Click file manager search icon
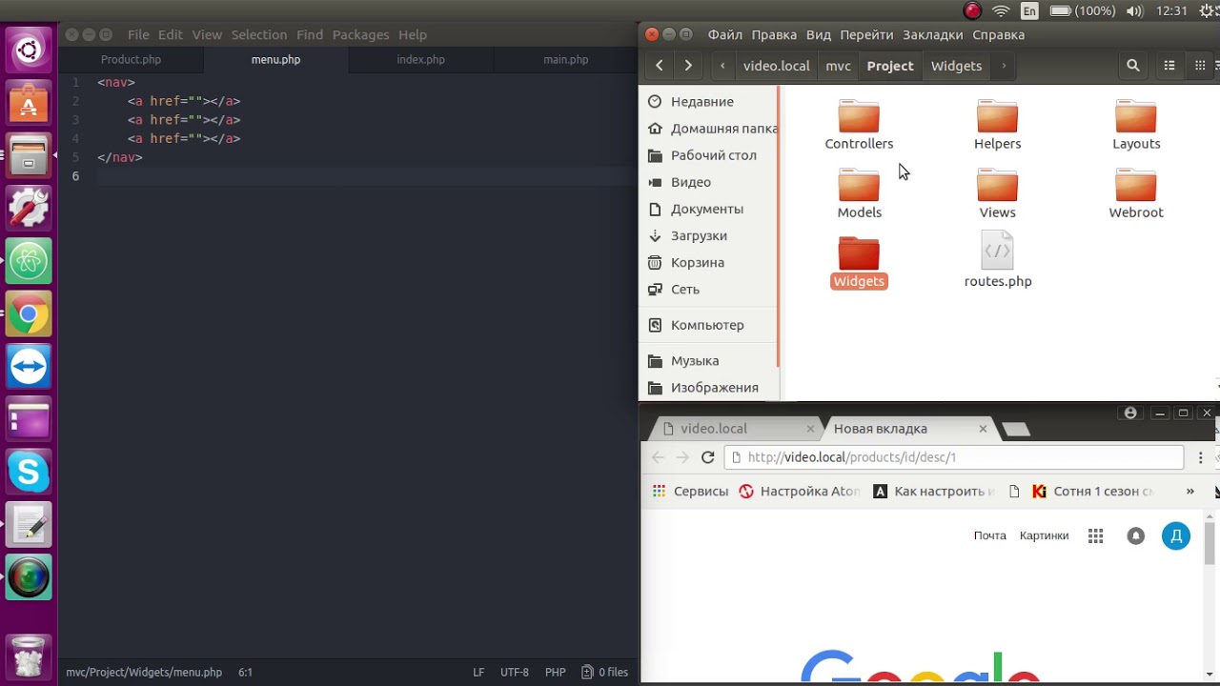 [x=1133, y=66]
